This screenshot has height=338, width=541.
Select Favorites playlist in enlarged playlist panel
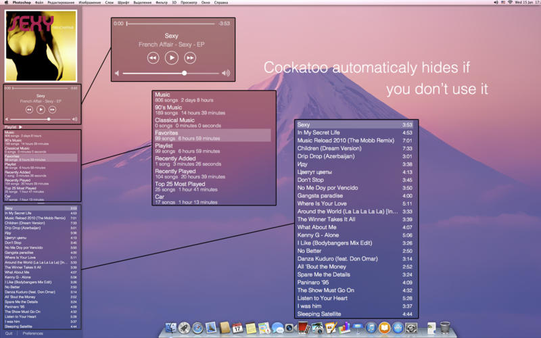point(212,135)
